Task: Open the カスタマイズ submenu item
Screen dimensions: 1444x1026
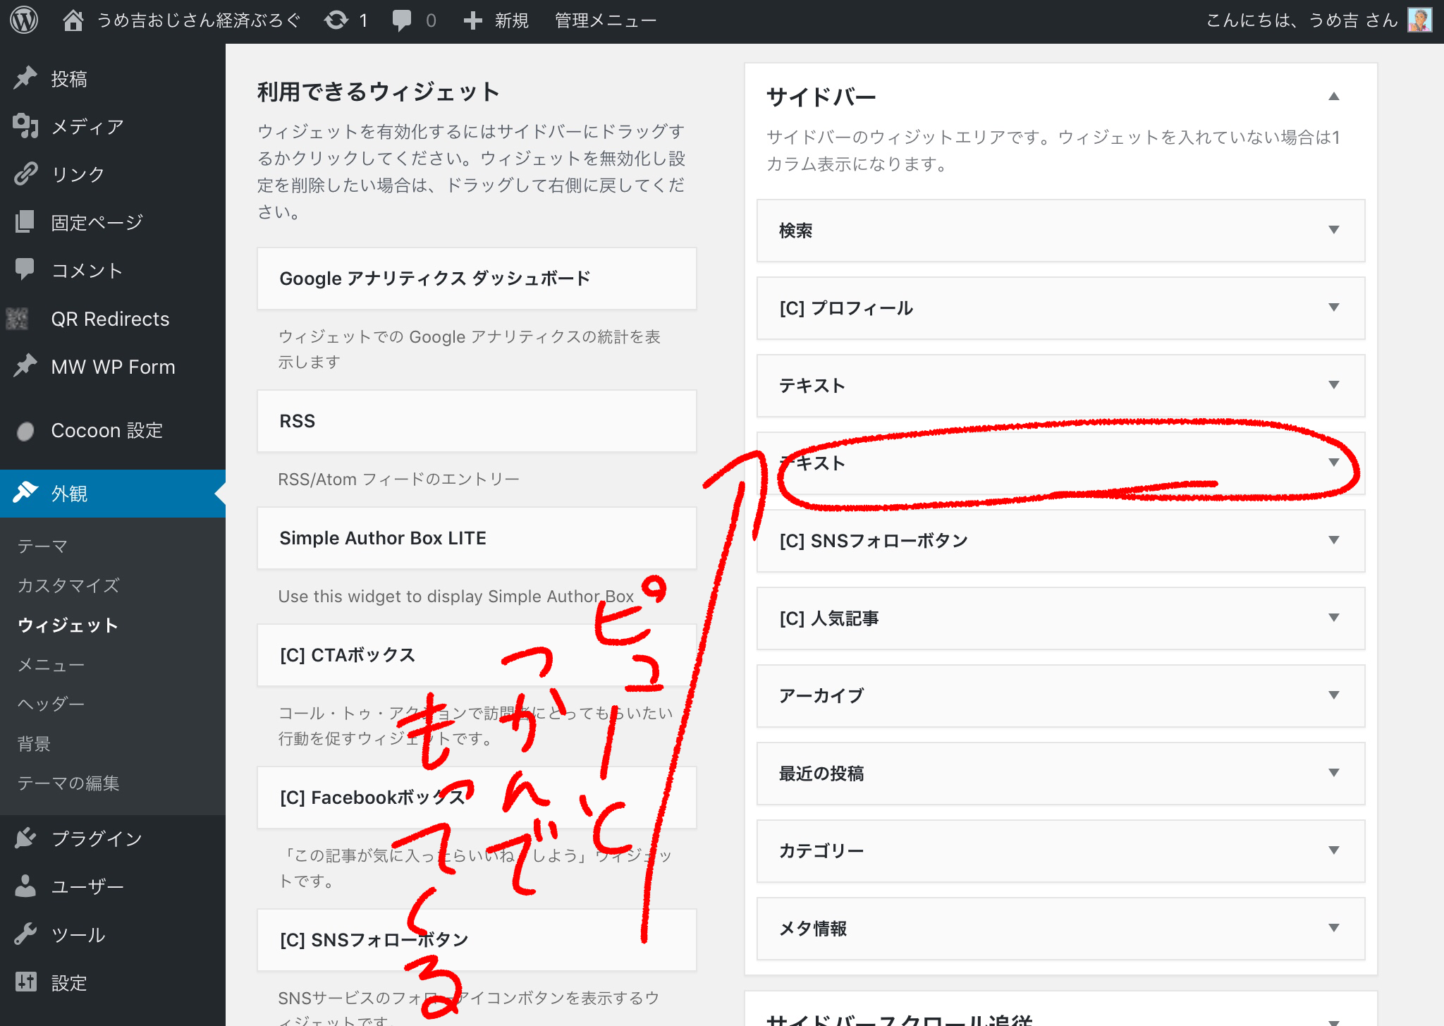Action: point(68,585)
